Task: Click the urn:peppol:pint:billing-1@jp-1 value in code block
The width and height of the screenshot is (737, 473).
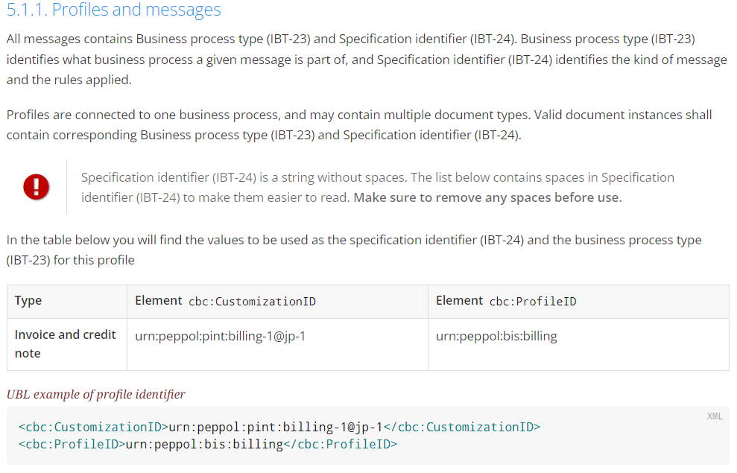Action: 276,427
